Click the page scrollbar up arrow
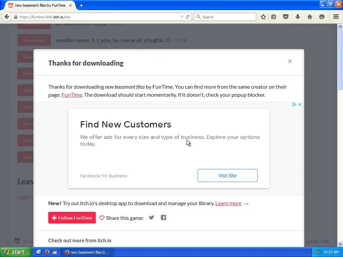343x257 pixels. 340,27
